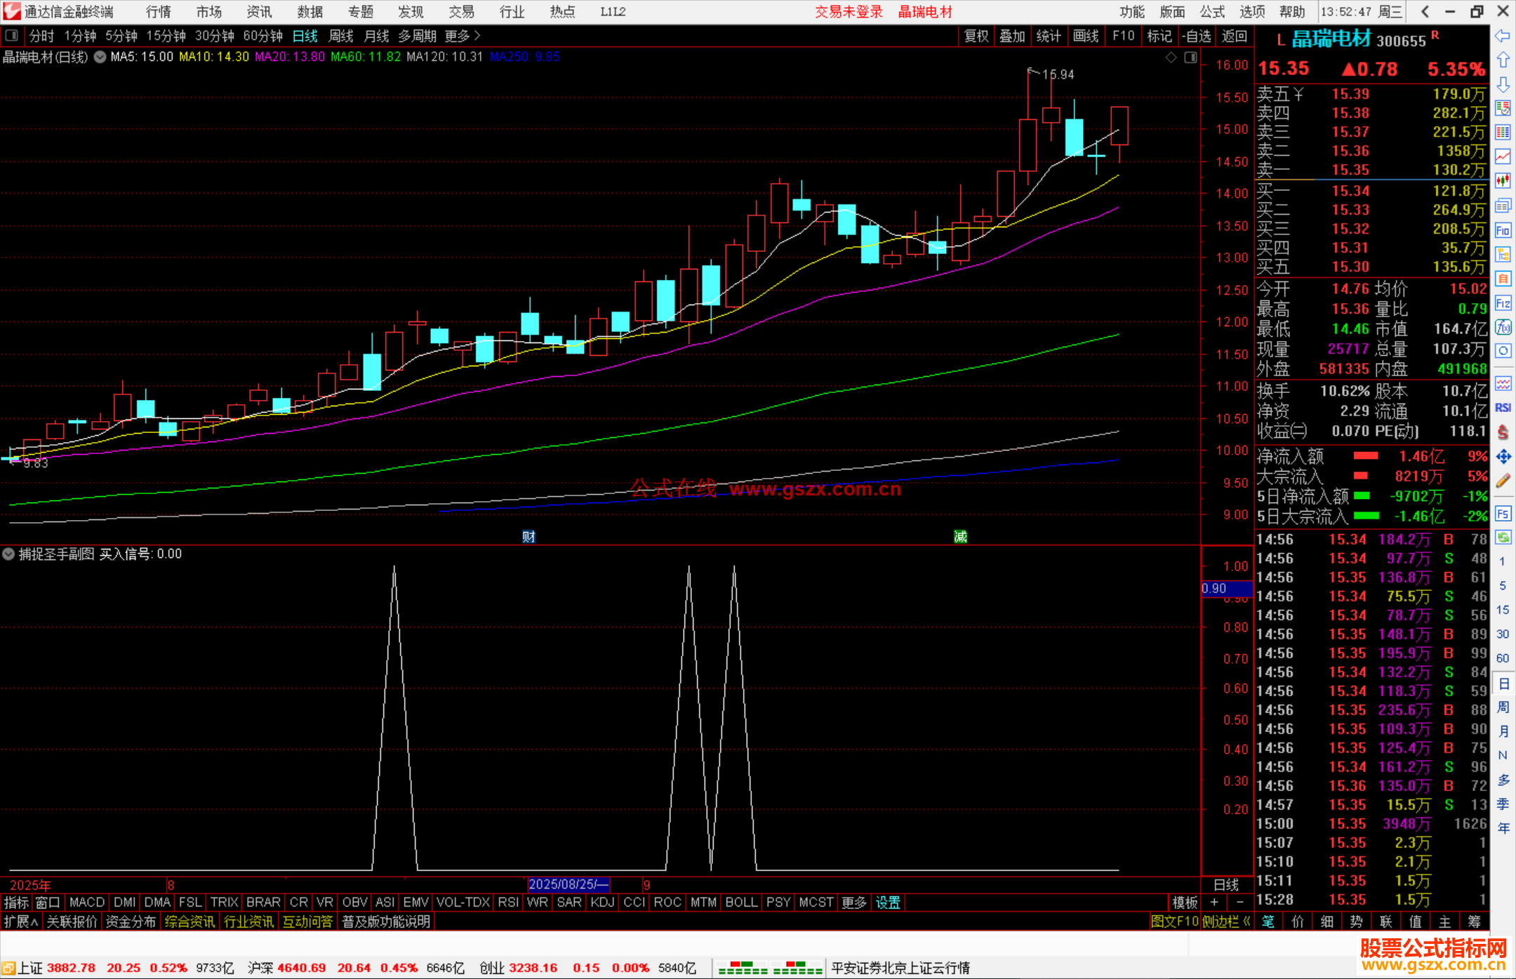Click the RSI indicator sidebar icon
The width and height of the screenshot is (1516, 979).
[x=1503, y=408]
